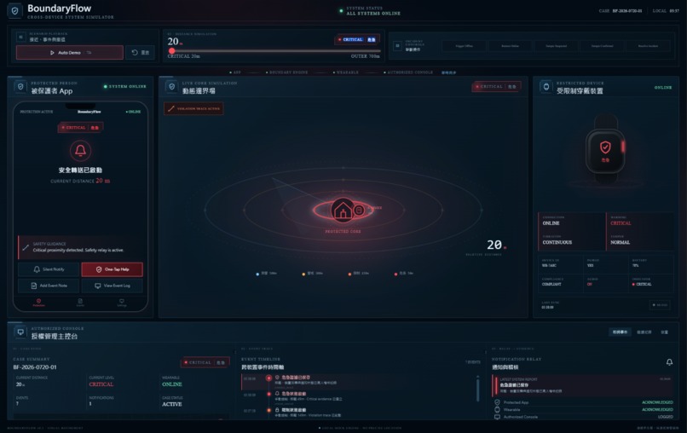Viewport: 687px width, 433px height.
Task: Tap the Silent Notify button
Action: pos(49,269)
